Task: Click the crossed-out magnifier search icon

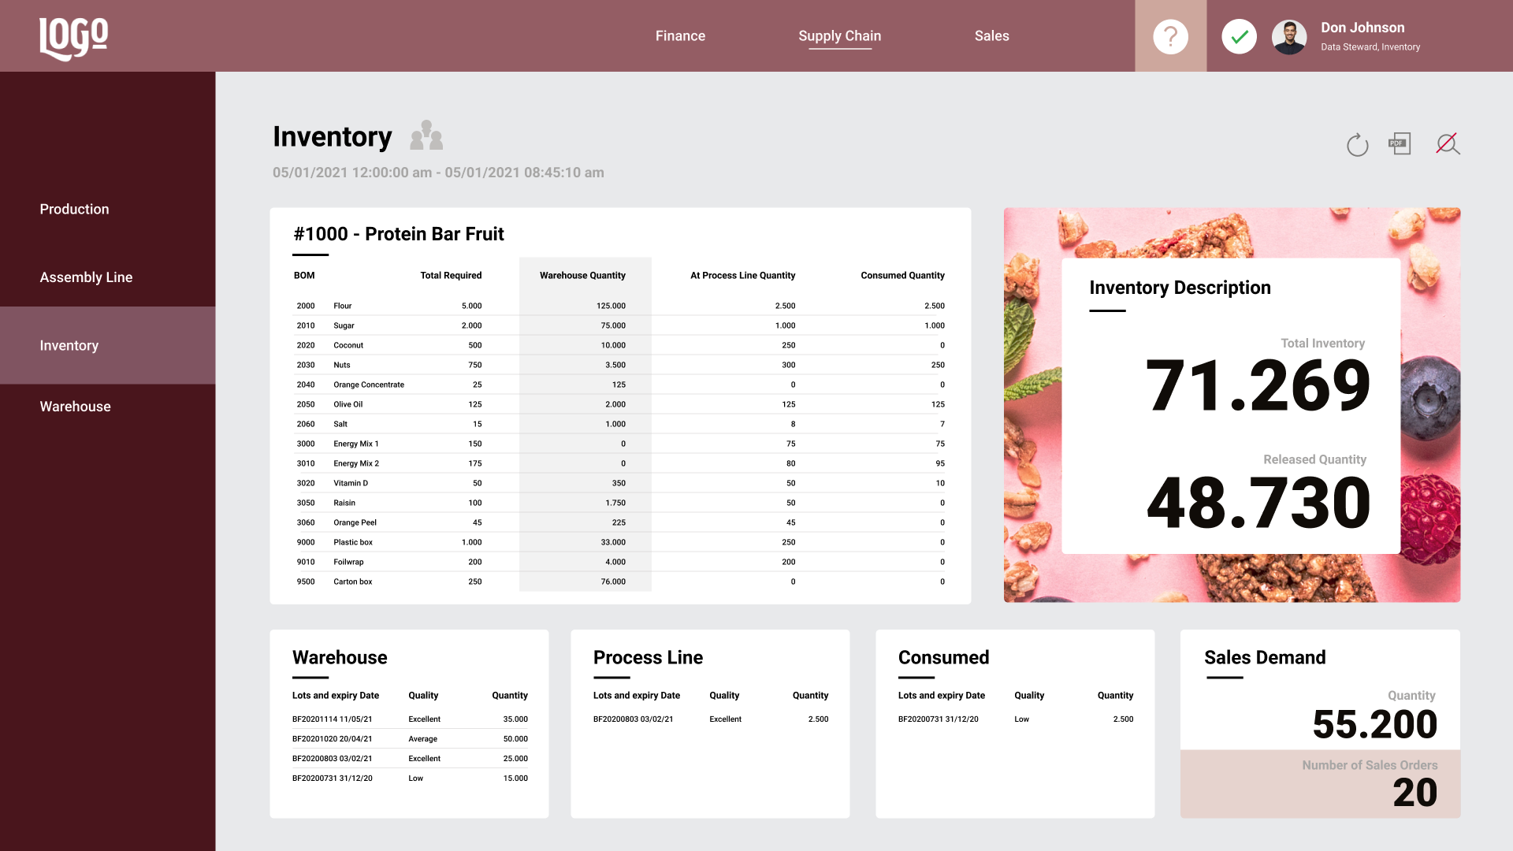Action: (x=1448, y=143)
